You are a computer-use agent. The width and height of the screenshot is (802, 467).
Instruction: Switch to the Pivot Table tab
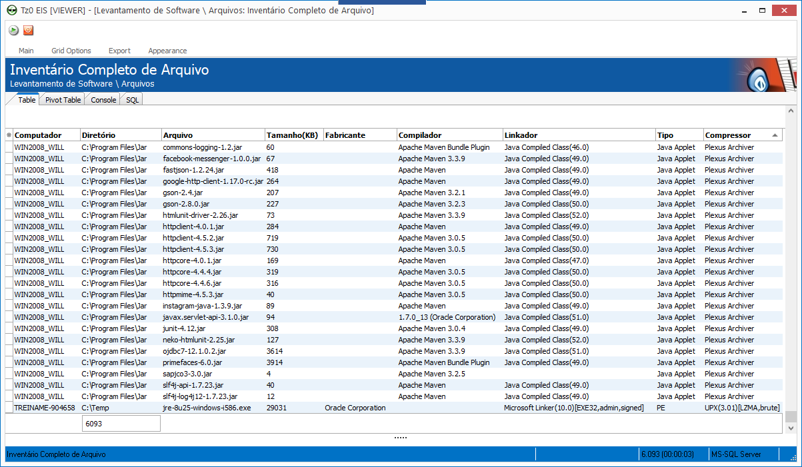pyautogui.click(x=63, y=100)
